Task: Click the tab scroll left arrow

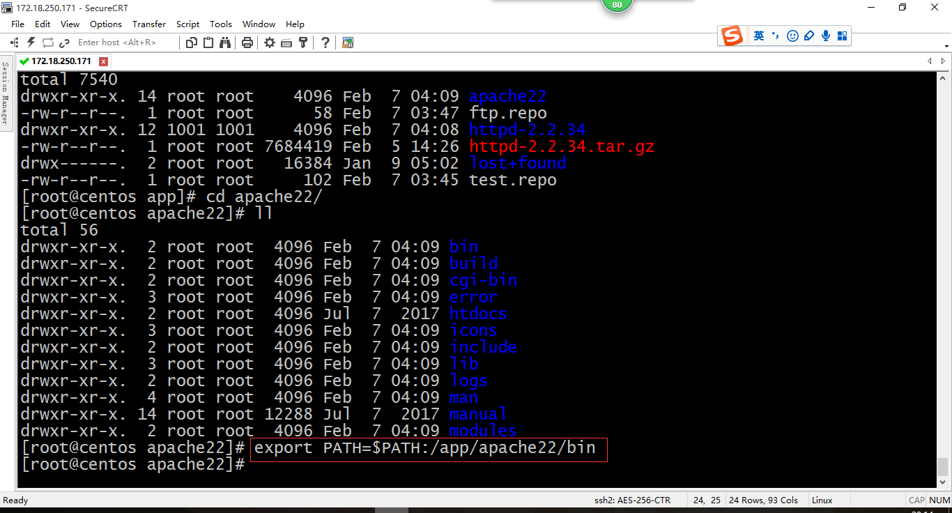Action: pyautogui.click(x=929, y=61)
